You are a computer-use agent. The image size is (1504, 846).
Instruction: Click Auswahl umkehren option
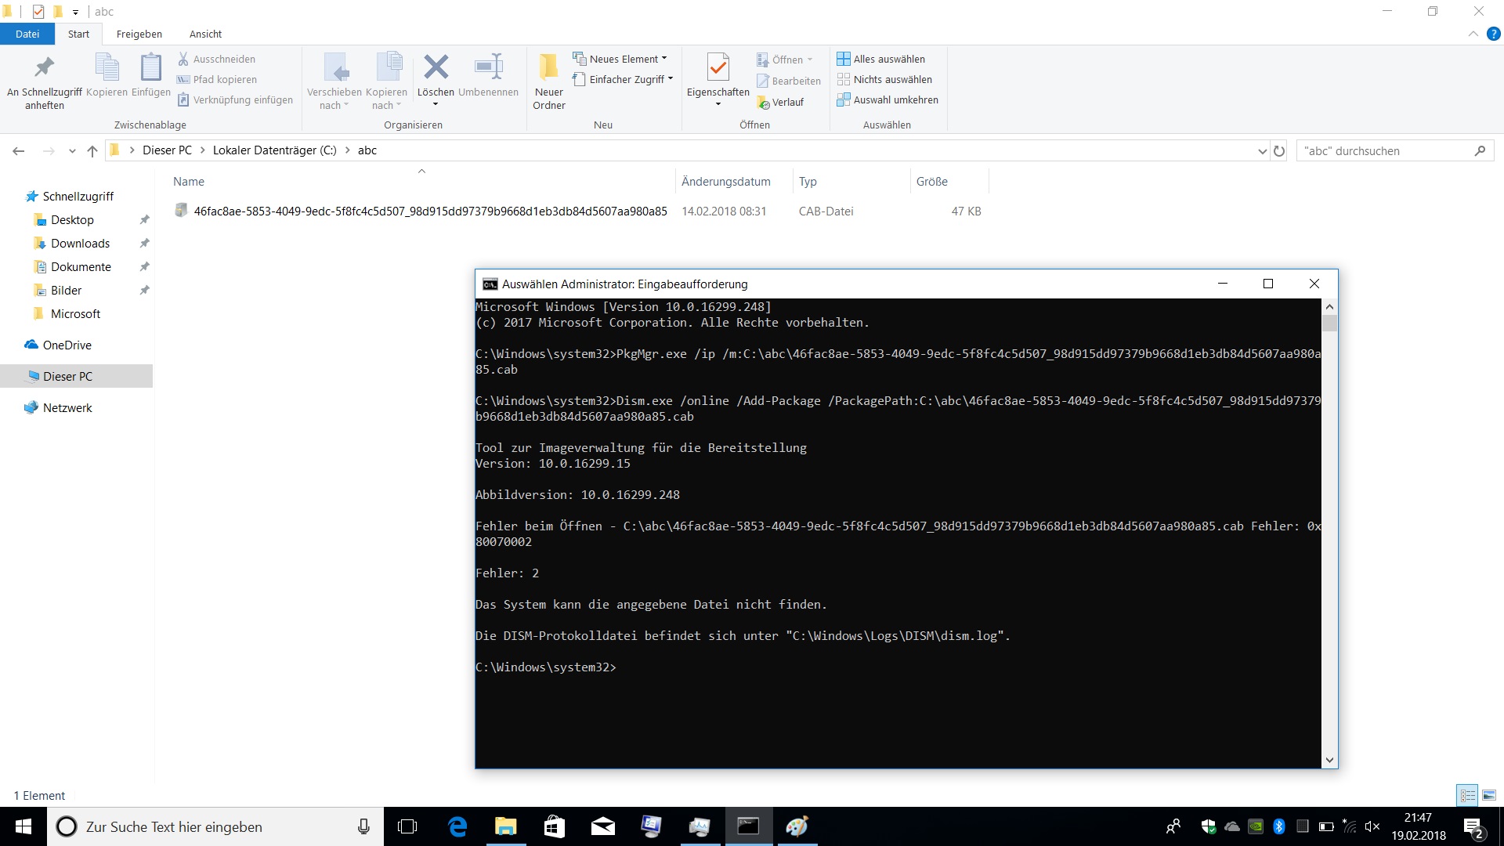click(x=887, y=100)
